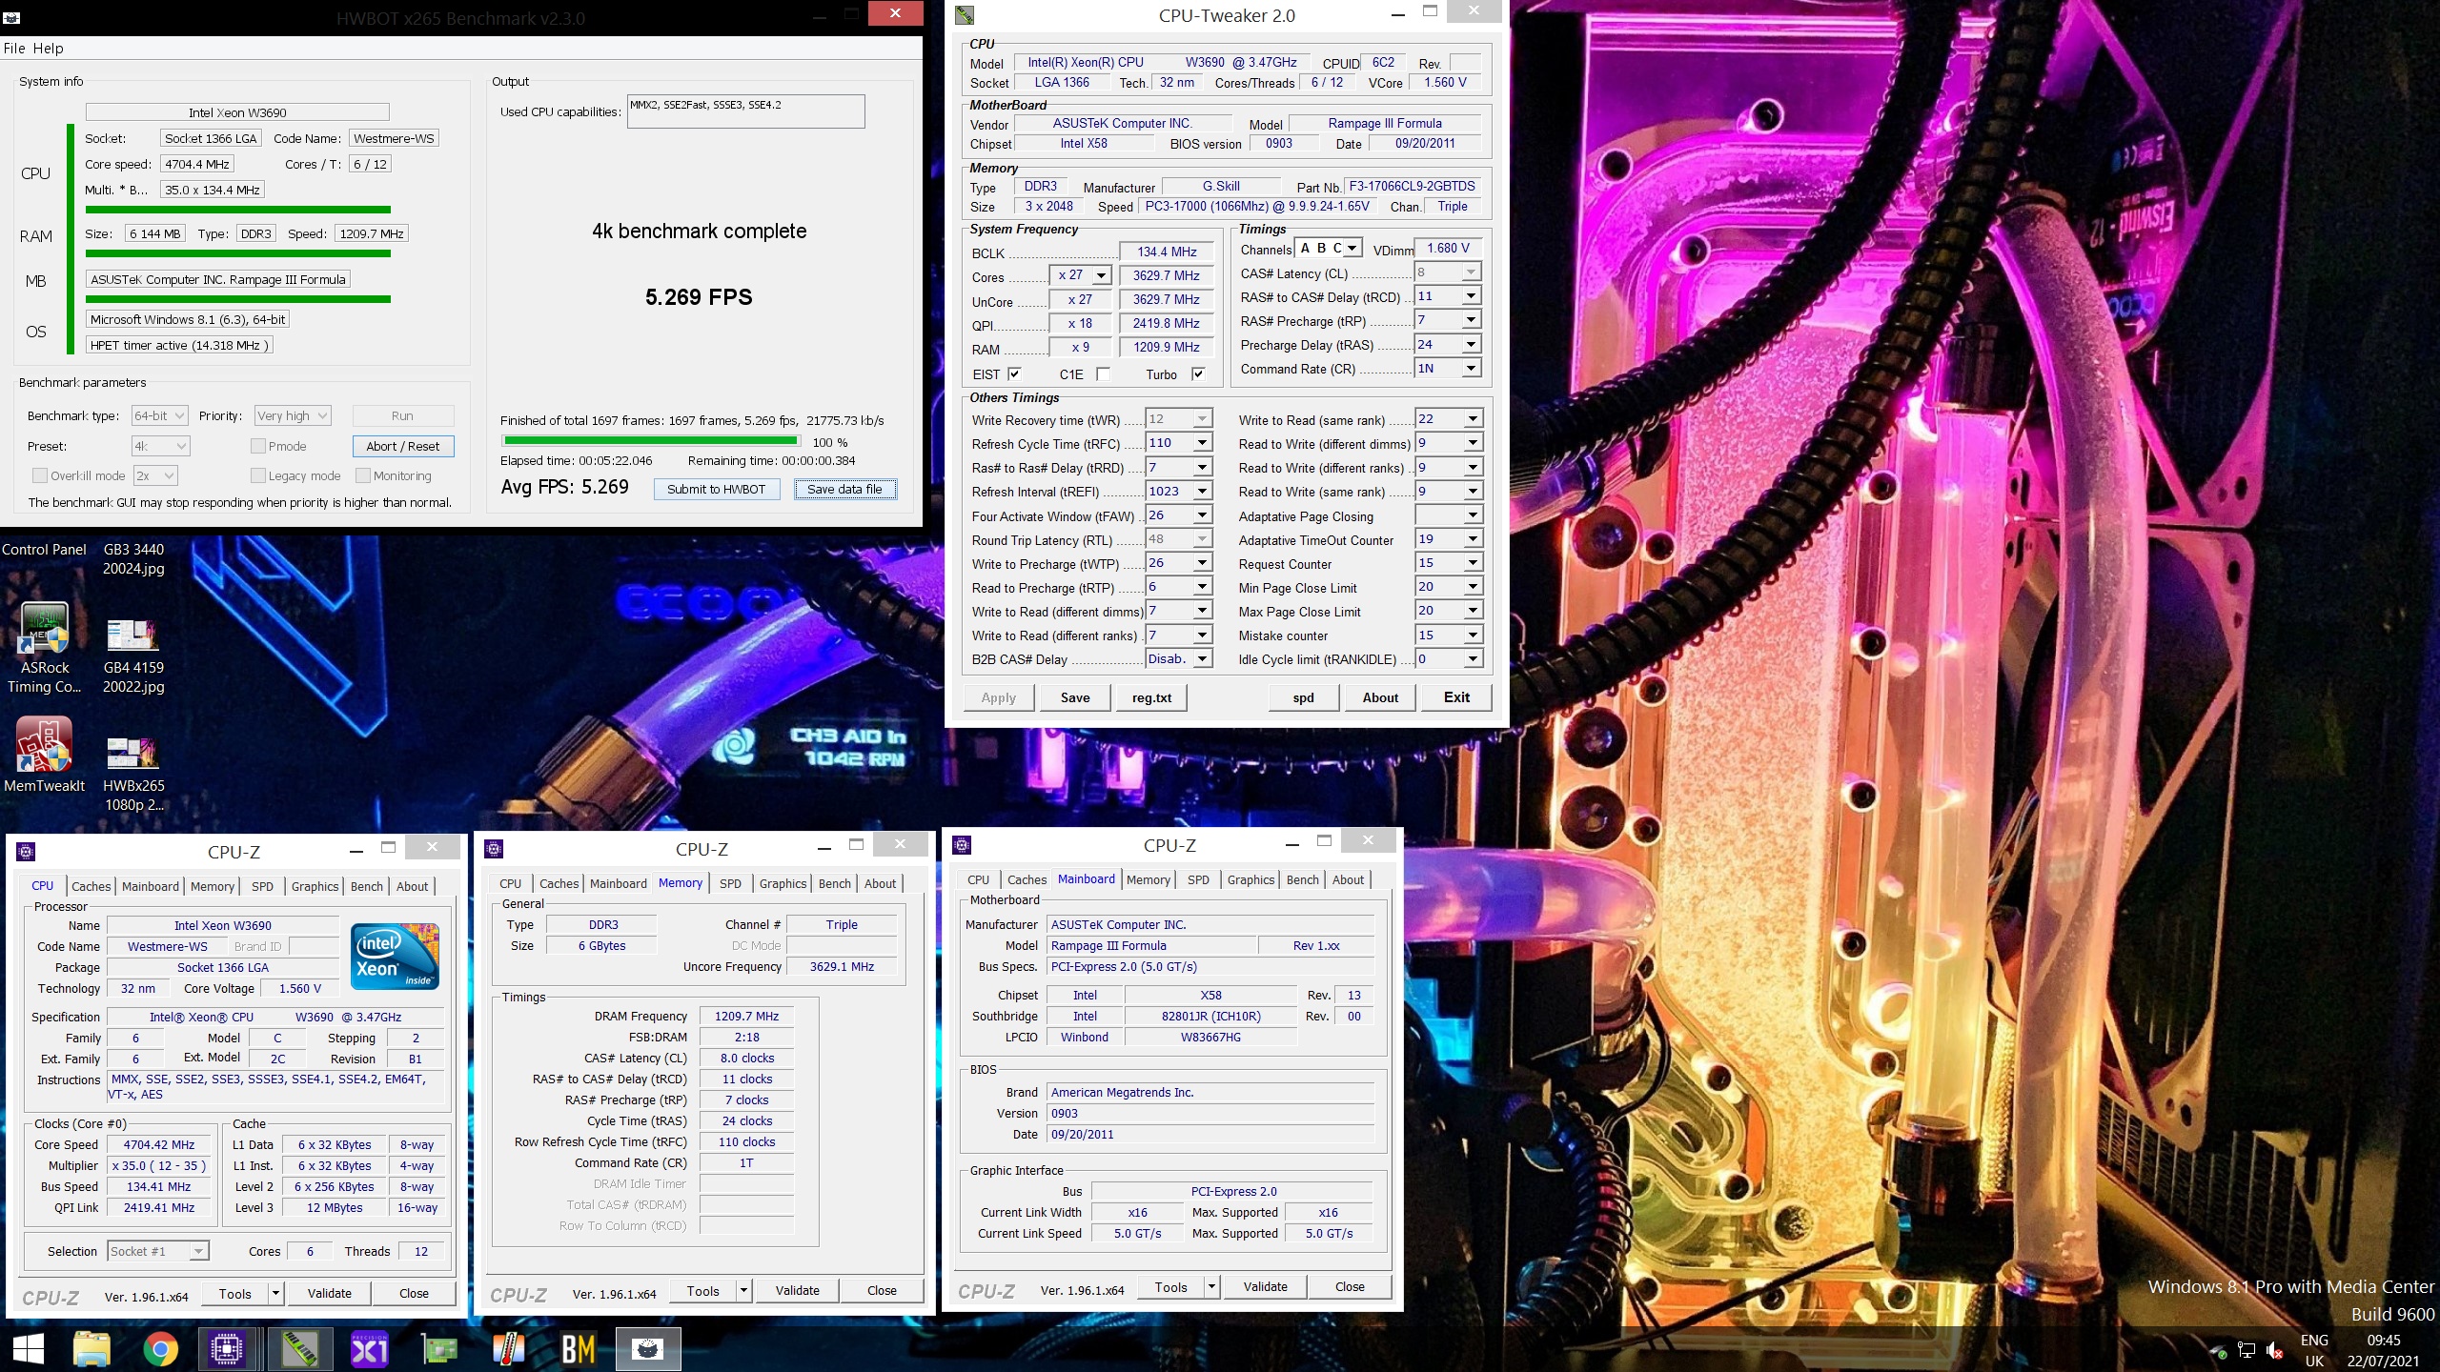Open MemTweakIt desktop shortcut icon
Image resolution: width=2440 pixels, height=1372 pixels.
tap(44, 744)
